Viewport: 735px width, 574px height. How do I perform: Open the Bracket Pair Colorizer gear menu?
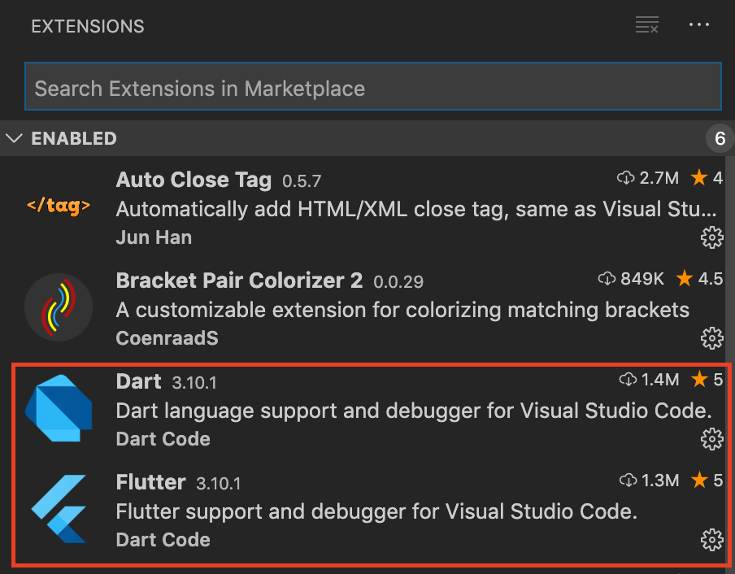coord(711,338)
